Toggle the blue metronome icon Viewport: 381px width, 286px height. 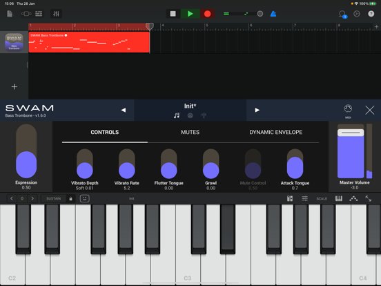click(x=273, y=14)
